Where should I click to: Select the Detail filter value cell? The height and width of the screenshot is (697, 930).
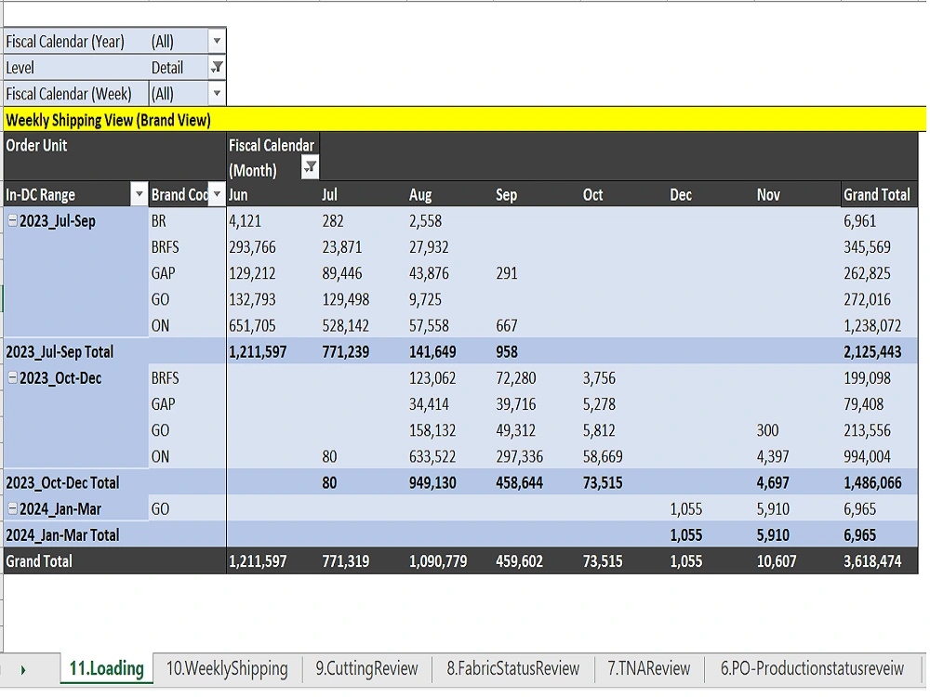pos(179,68)
